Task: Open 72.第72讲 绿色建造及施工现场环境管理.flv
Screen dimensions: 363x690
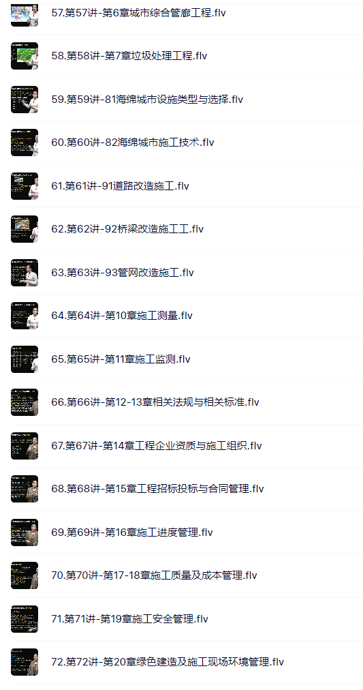Action: click(168, 663)
